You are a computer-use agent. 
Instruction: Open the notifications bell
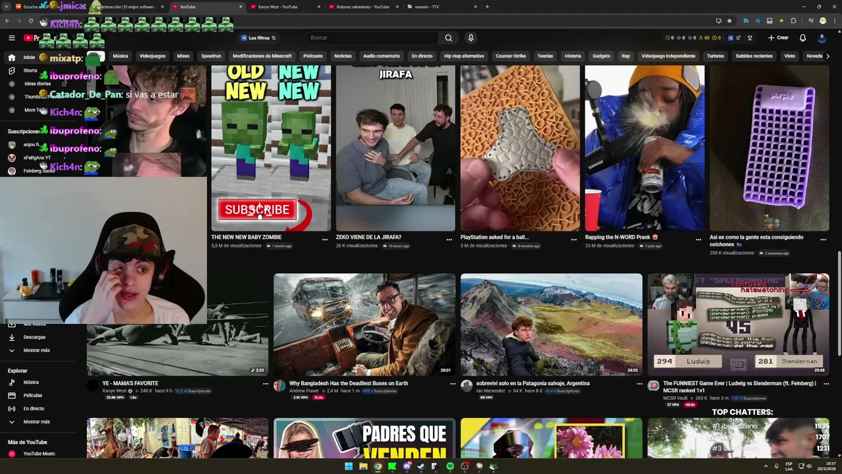(x=803, y=38)
